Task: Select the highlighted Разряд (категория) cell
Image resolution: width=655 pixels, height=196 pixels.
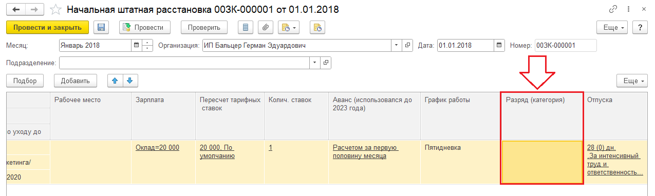Action: click(542, 162)
